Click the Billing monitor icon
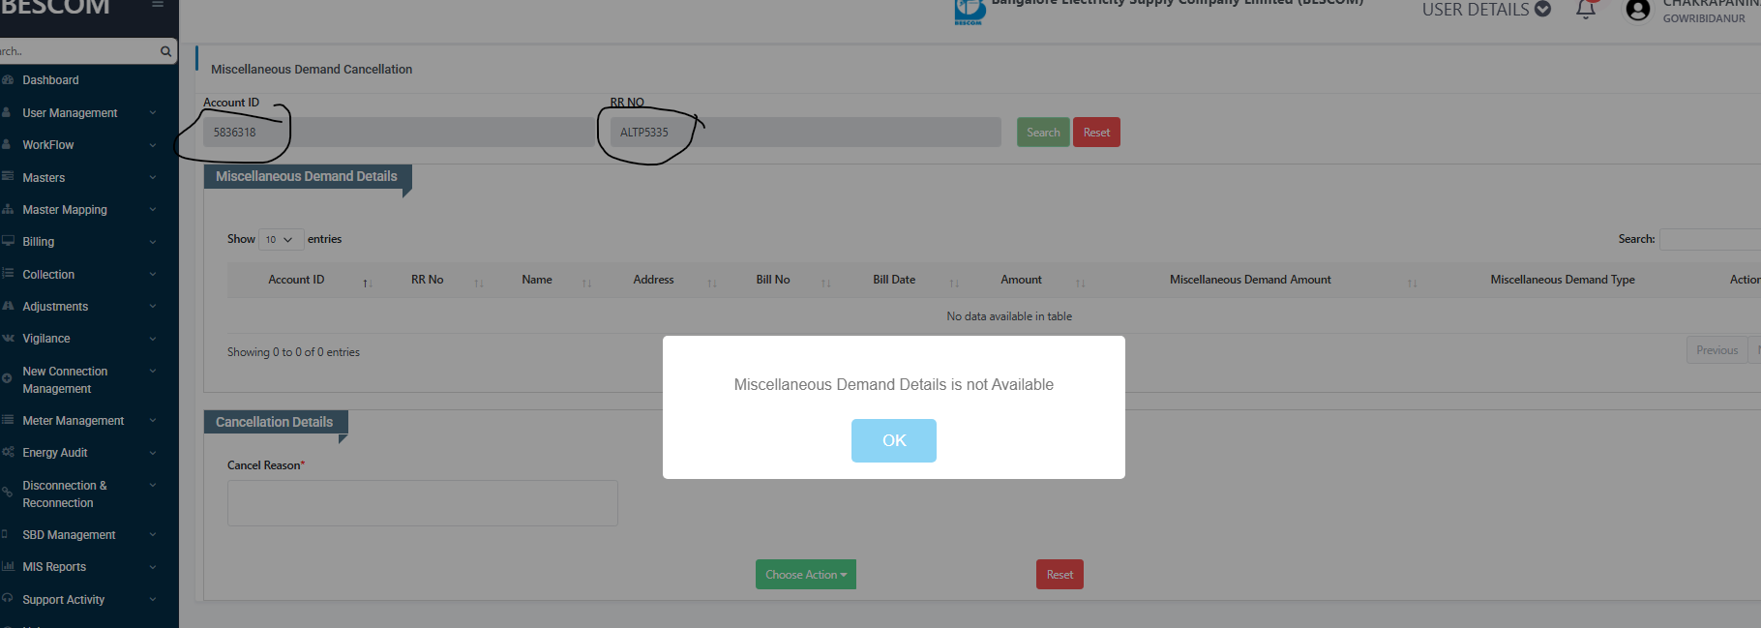 click(7, 241)
